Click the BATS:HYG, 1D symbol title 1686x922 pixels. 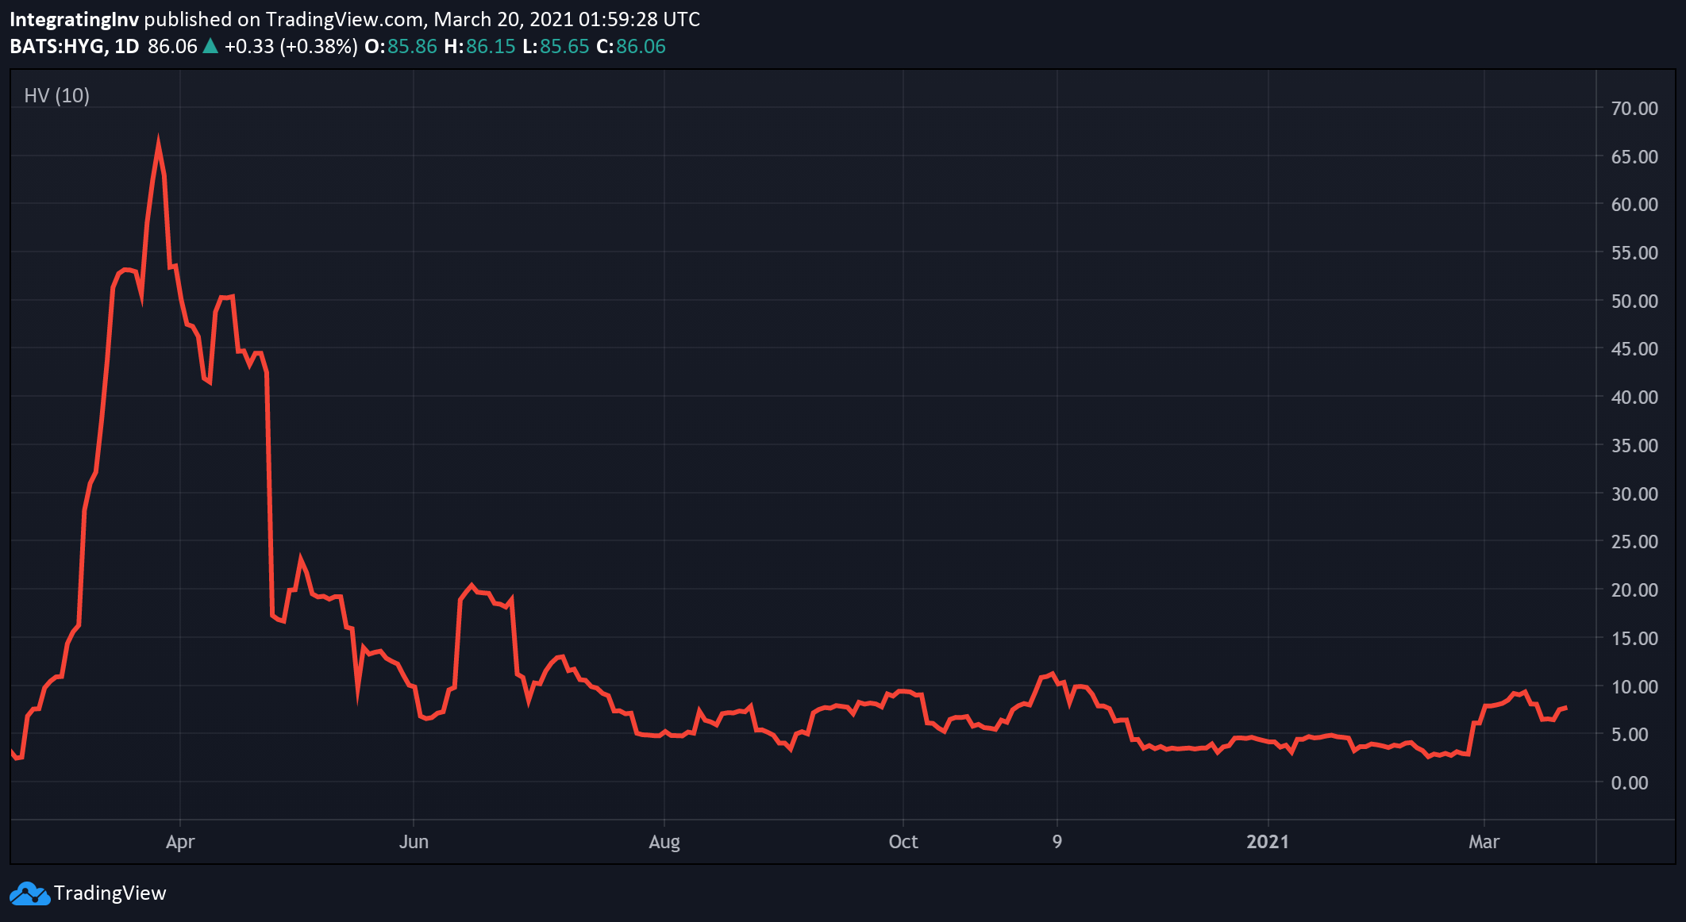74,46
